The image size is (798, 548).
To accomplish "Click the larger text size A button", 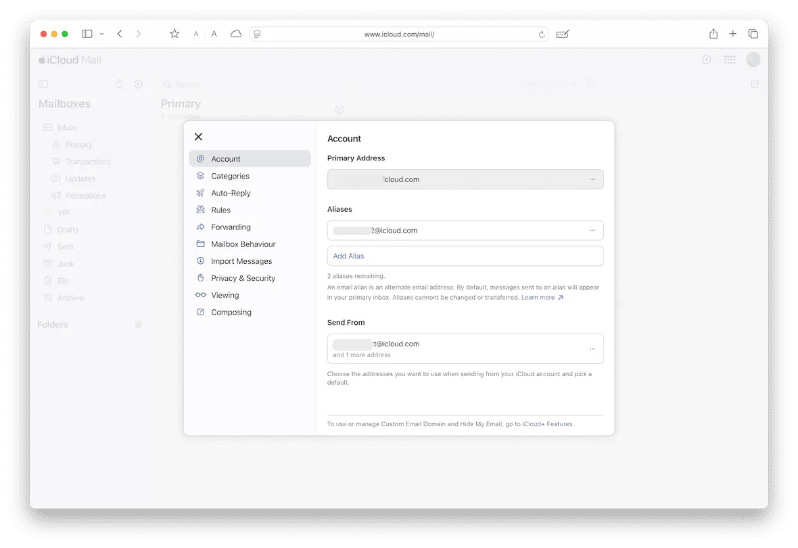I will [214, 34].
